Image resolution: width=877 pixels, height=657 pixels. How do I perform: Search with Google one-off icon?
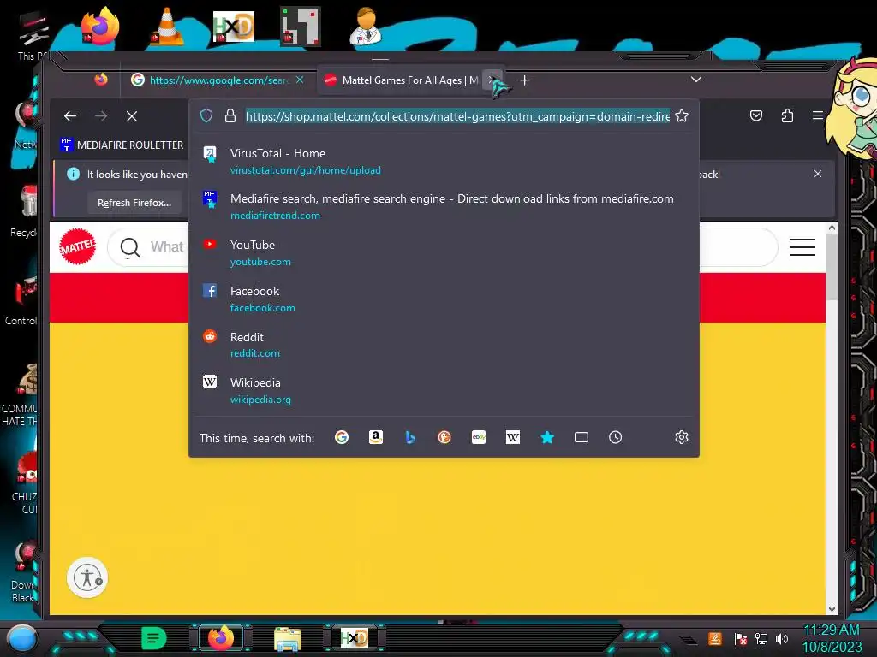click(x=342, y=437)
